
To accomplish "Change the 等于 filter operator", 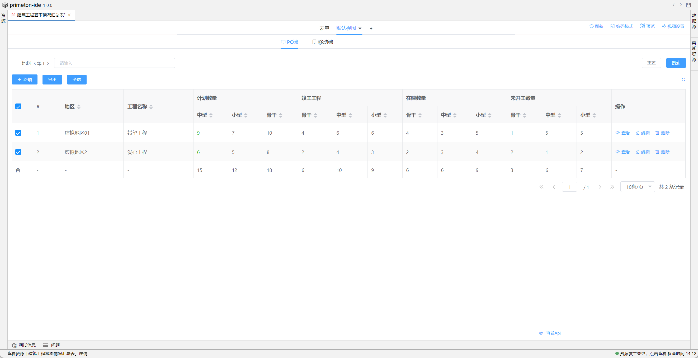I will point(41,63).
